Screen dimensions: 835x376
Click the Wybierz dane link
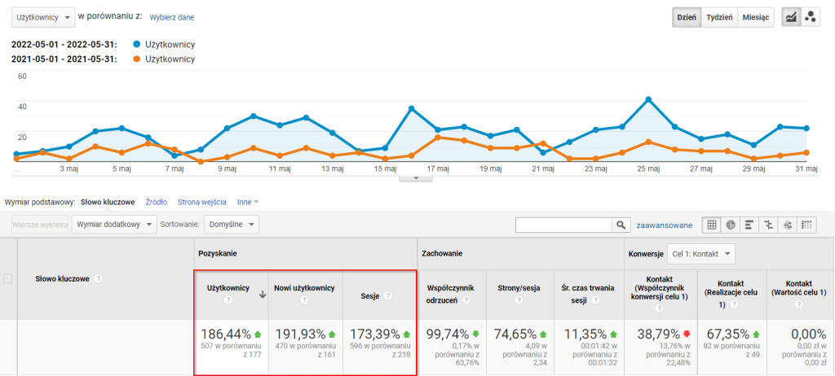172,17
